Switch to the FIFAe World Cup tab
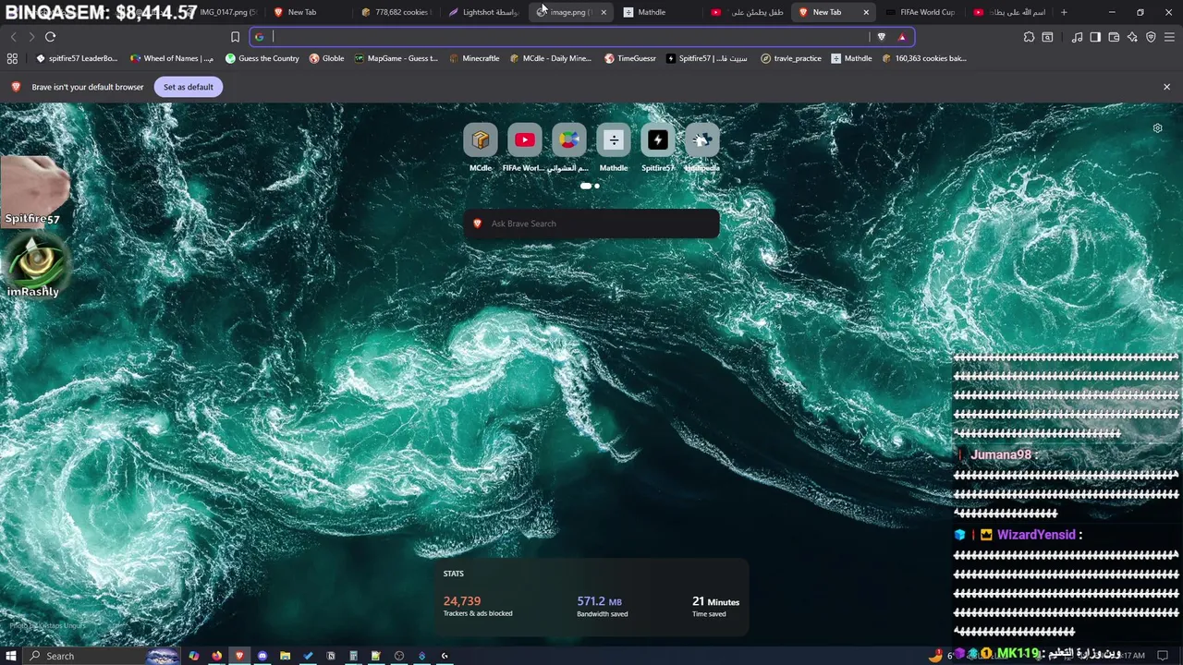 (x=920, y=12)
